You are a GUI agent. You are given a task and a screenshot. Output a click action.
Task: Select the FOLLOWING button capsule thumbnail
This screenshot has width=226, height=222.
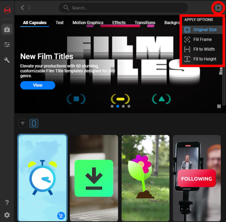(x=197, y=178)
